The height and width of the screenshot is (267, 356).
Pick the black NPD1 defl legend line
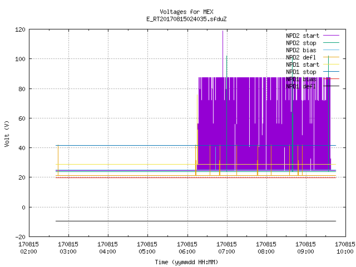coord(331,86)
